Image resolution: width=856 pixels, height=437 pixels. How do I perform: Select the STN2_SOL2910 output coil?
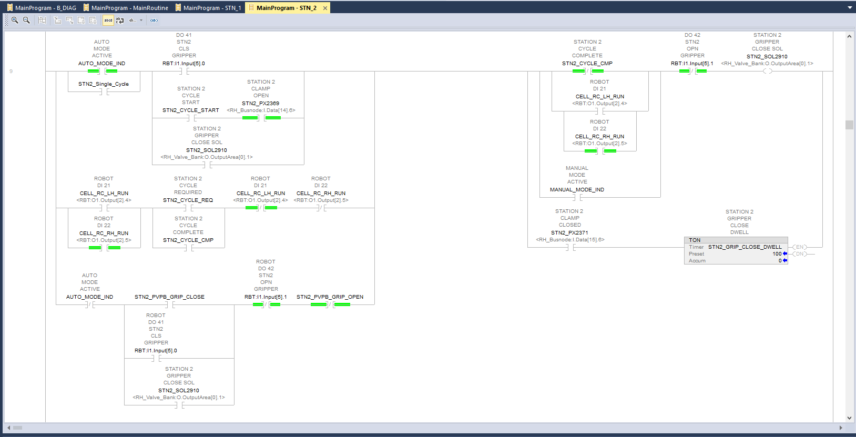[x=768, y=71]
